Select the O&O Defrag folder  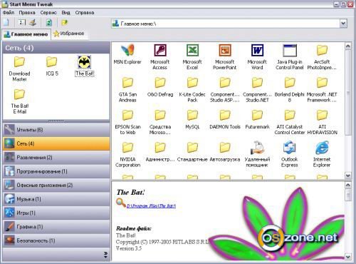[160, 83]
